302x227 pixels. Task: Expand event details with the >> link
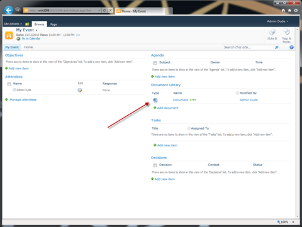[x=78, y=35]
